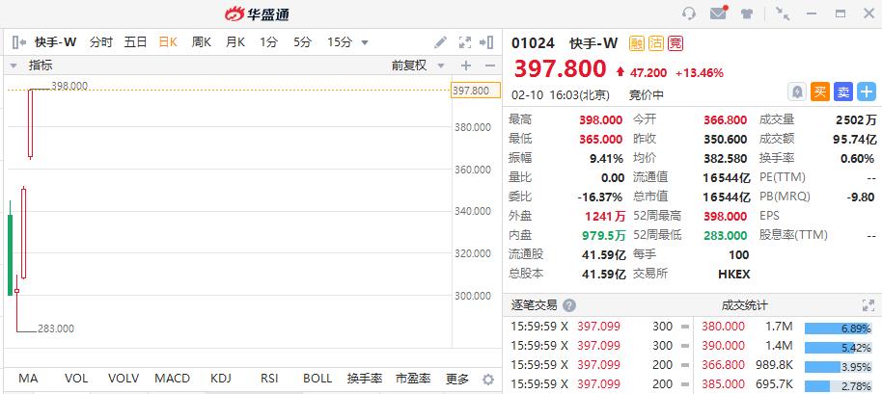Switch to 分时 chart tab

pyautogui.click(x=101, y=42)
